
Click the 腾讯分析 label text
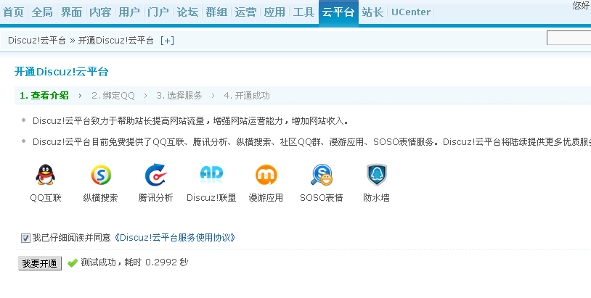pyautogui.click(x=155, y=197)
